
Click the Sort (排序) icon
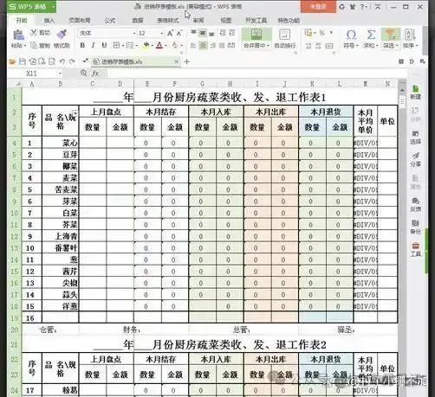click(x=409, y=35)
